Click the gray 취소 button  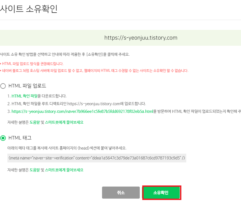tap(121, 193)
